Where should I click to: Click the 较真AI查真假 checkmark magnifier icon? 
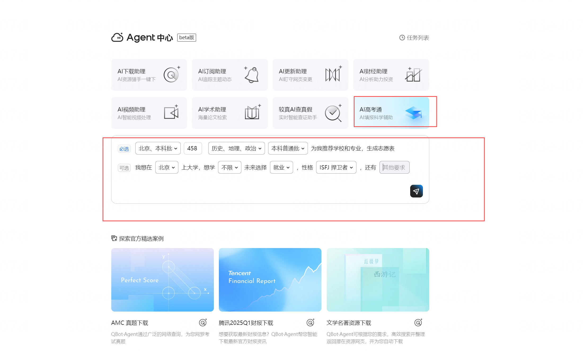[333, 113]
